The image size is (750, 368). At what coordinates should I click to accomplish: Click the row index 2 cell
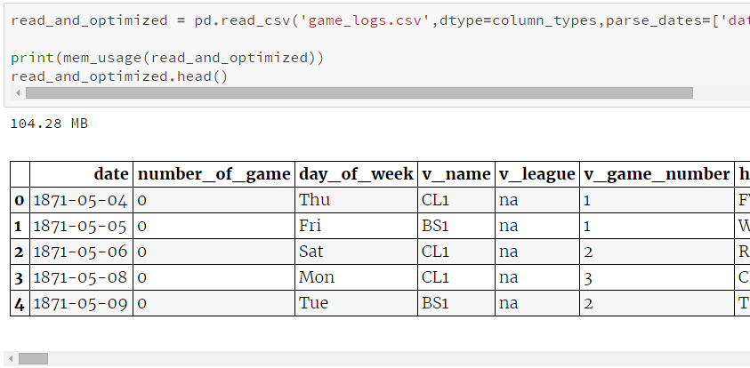tap(20, 252)
